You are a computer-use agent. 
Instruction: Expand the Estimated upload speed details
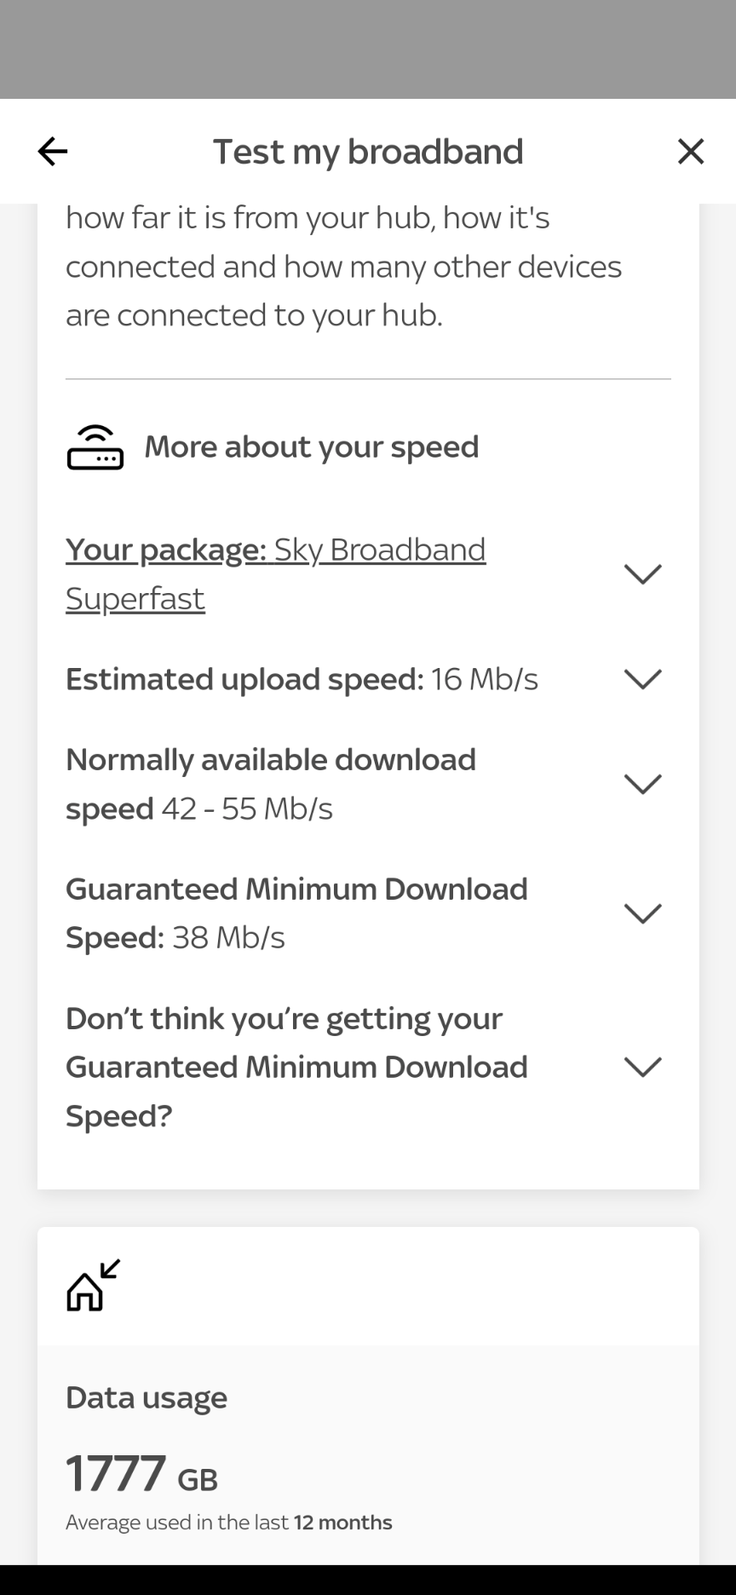pos(643,678)
